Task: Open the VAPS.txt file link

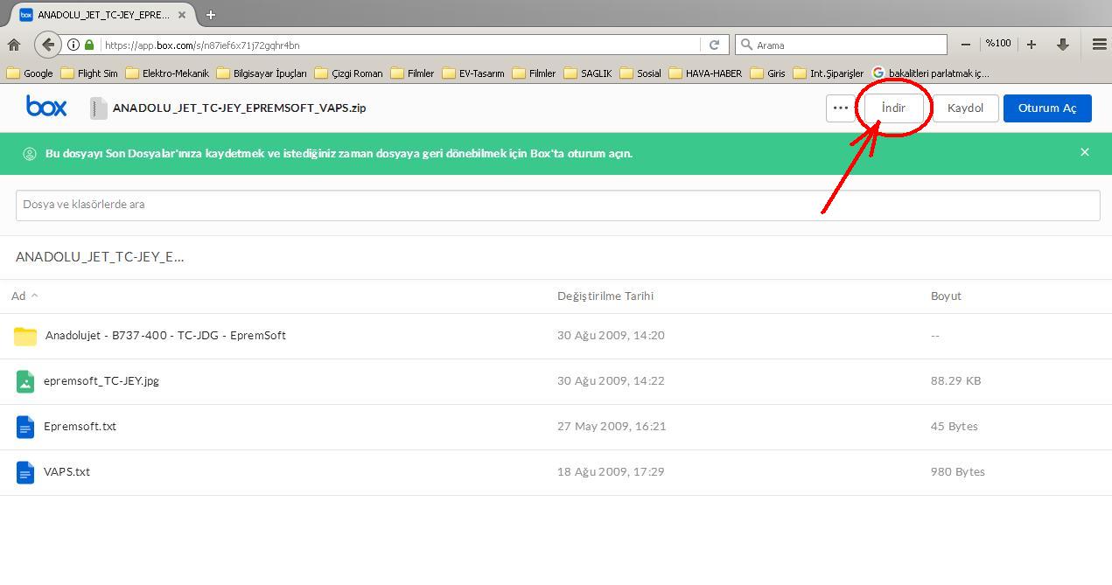Action: (66, 471)
